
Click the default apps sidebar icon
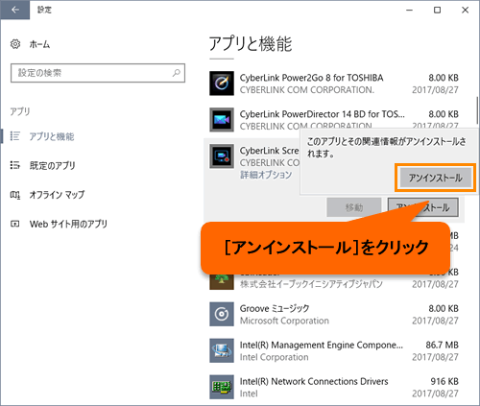click(x=15, y=165)
